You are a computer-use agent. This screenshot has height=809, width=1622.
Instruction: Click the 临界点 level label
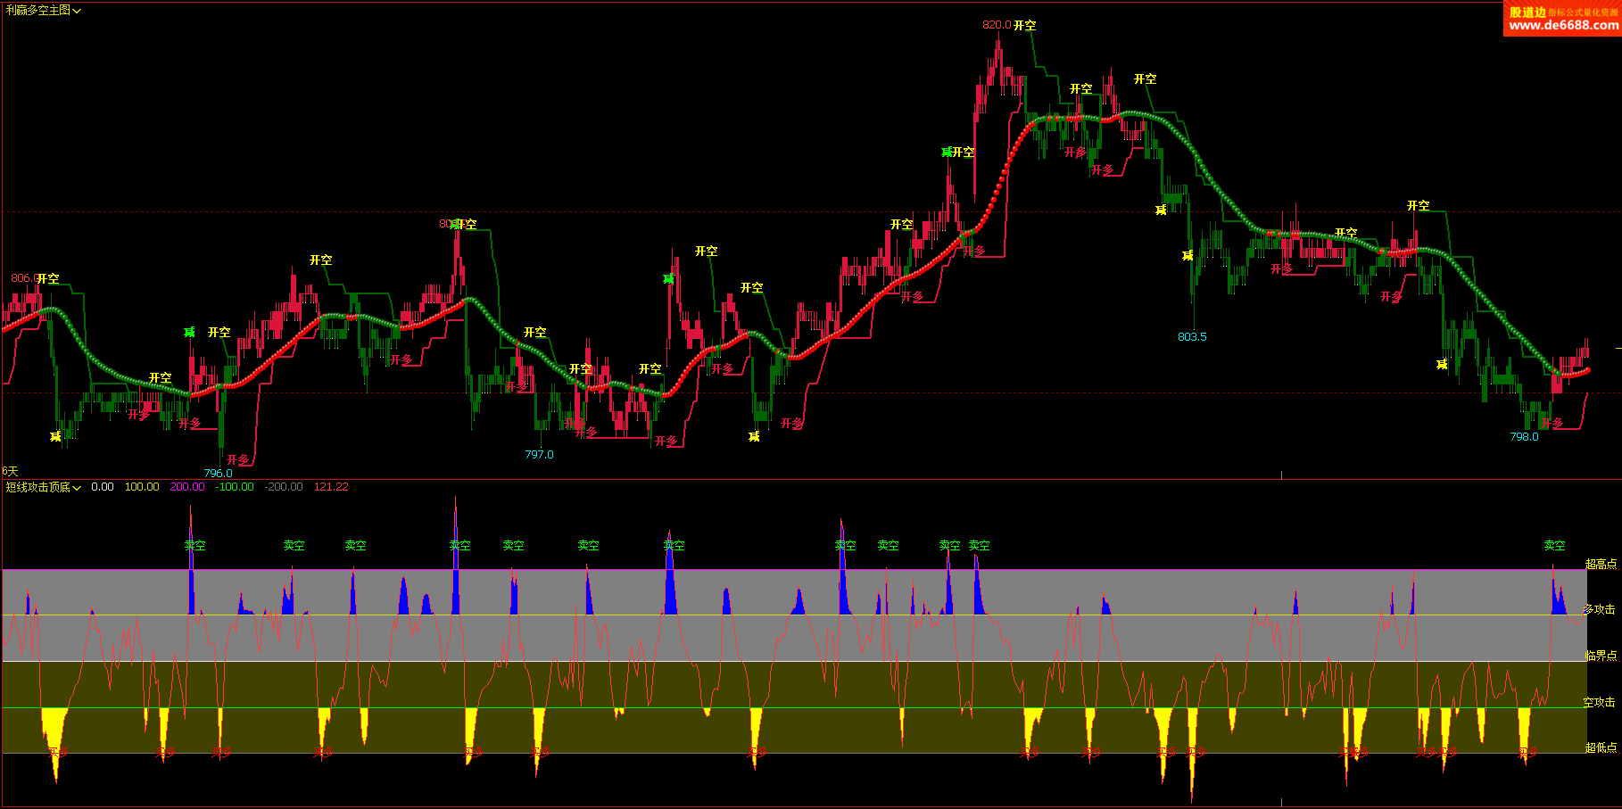pyautogui.click(x=1601, y=656)
